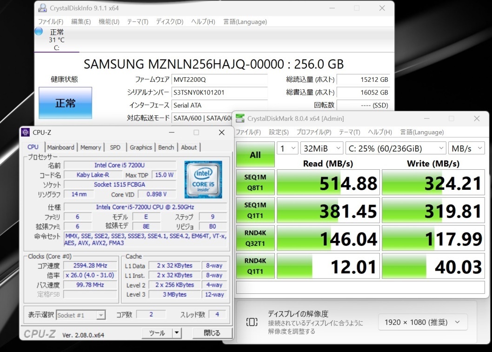Image resolution: width=492 pixels, height=352 pixels.
Task: Click the CrystalDiskInfo app icon in title bar
Action: point(42,8)
